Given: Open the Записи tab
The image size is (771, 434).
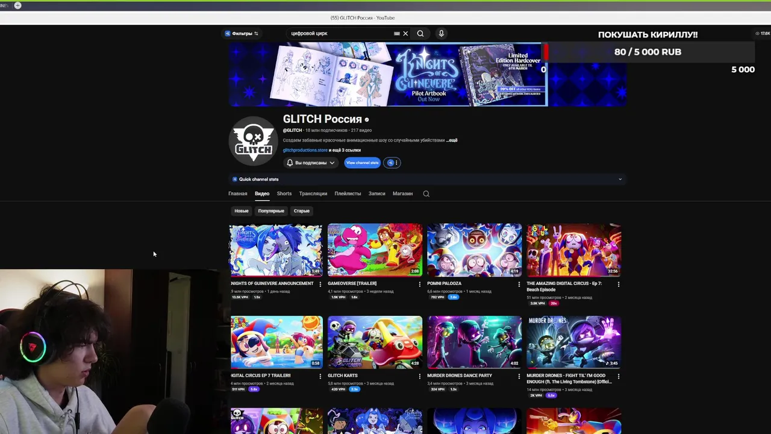Looking at the screenshot, I should (376, 193).
